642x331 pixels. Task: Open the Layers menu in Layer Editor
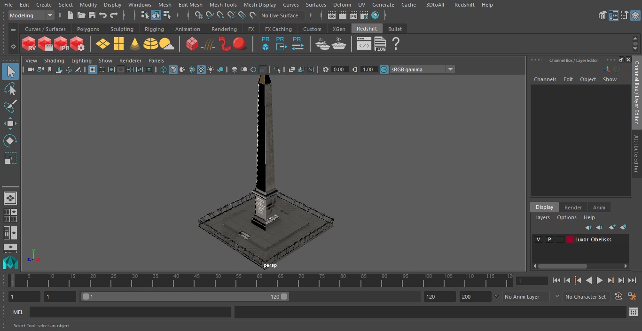(542, 217)
